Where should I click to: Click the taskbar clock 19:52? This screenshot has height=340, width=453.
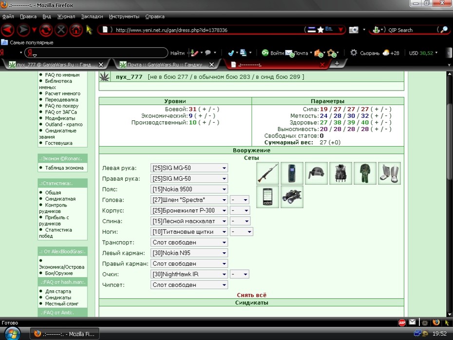coord(439,334)
